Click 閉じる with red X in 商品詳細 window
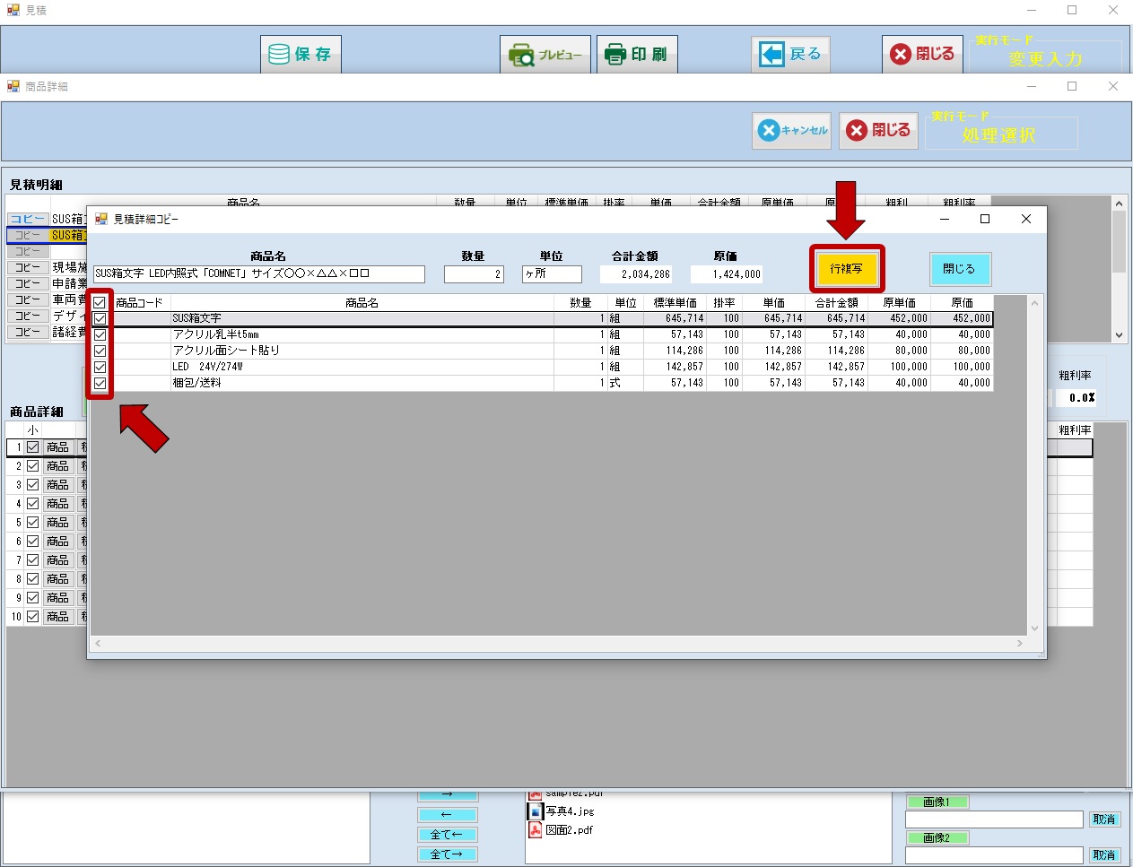Image resolution: width=1133 pixels, height=867 pixels. [878, 131]
